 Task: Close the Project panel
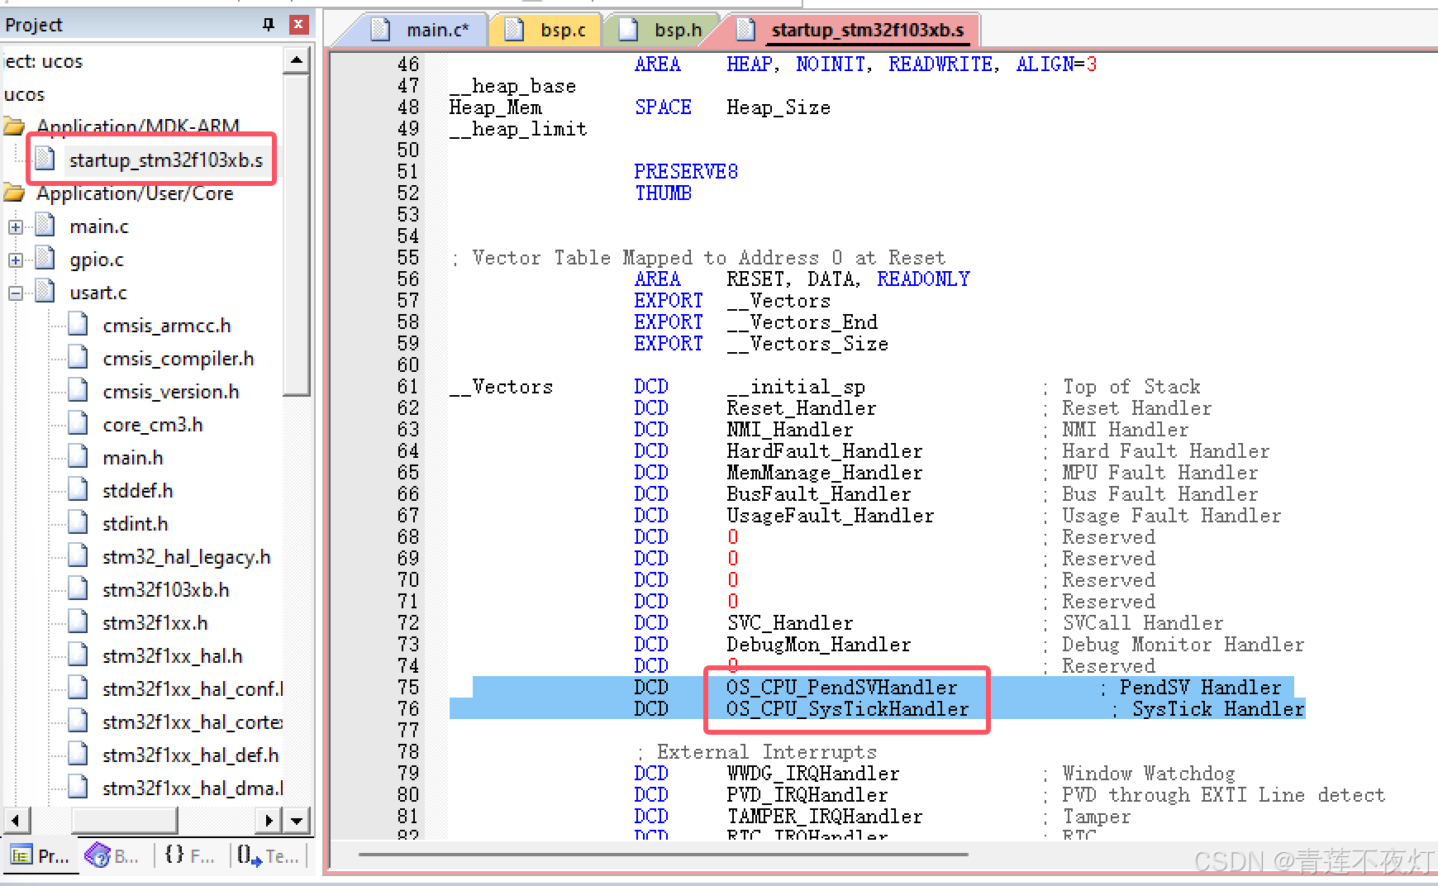click(297, 24)
